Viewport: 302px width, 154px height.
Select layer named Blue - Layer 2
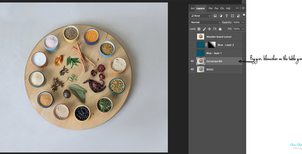(226, 45)
